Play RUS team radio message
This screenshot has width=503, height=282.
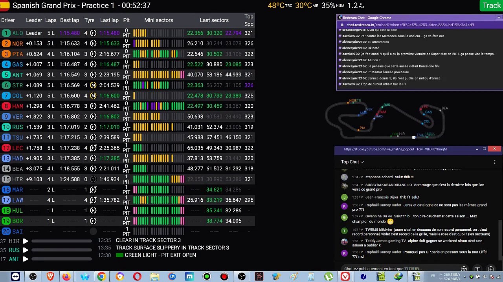coord(26,250)
